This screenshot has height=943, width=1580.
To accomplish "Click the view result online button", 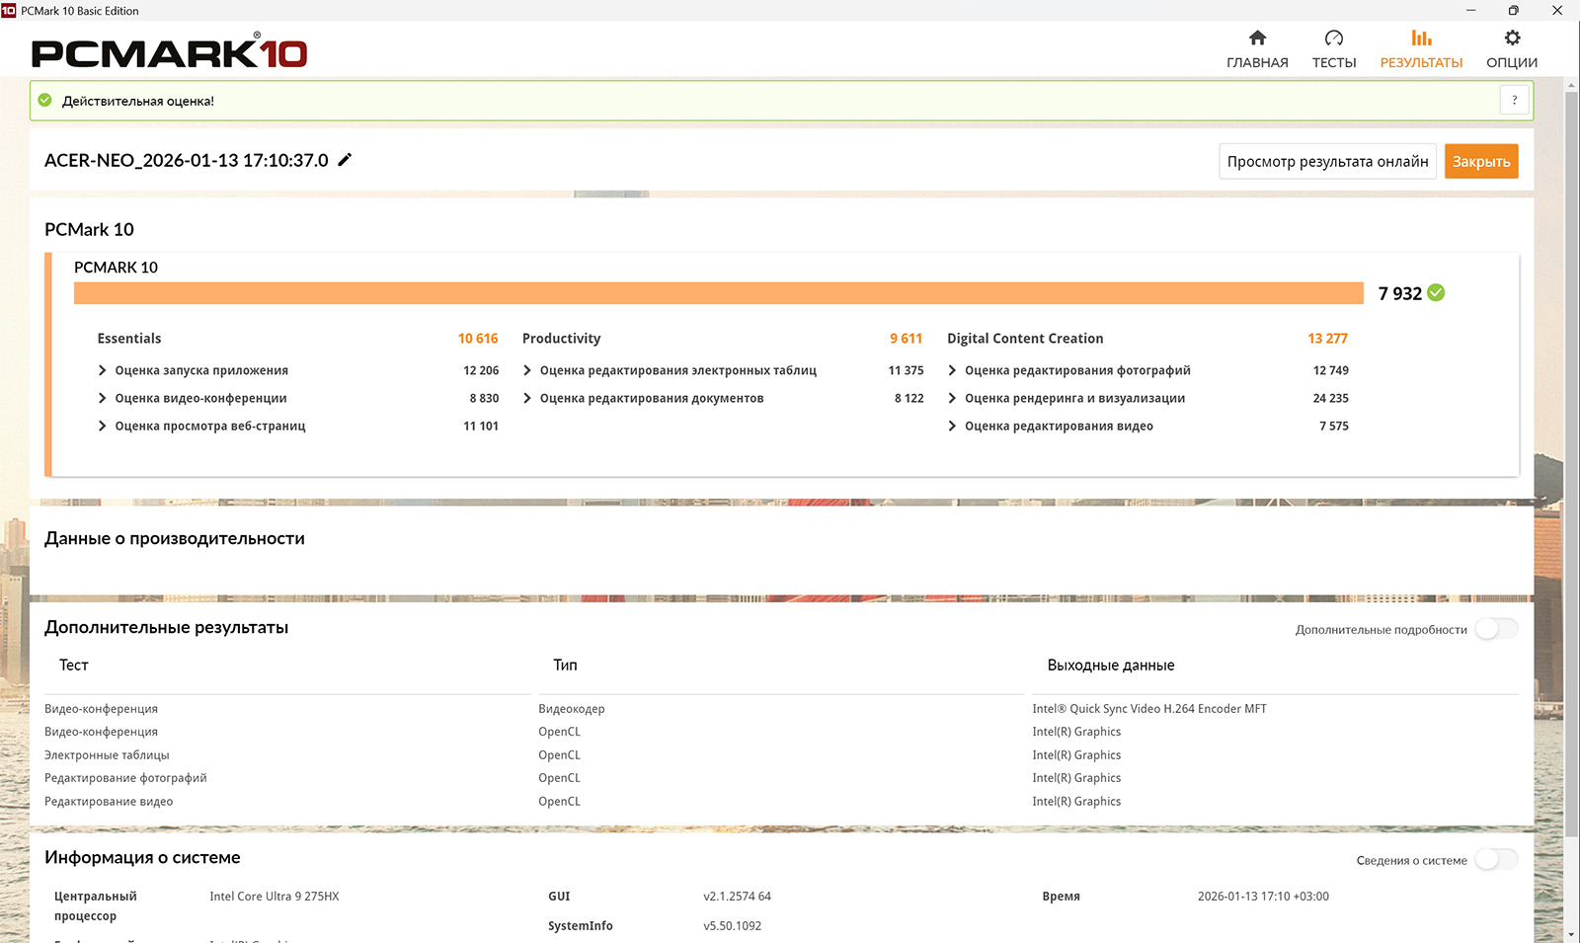I will click(1327, 161).
